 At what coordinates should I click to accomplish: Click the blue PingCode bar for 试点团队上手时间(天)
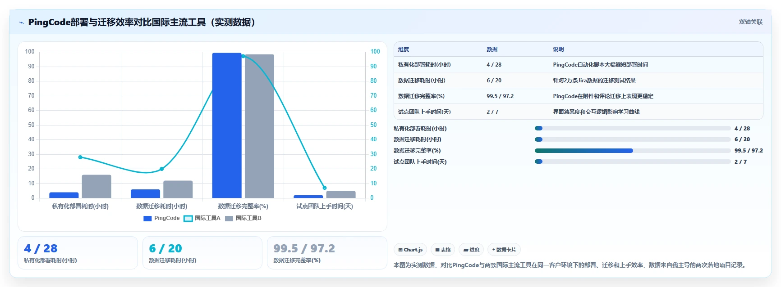(308, 197)
